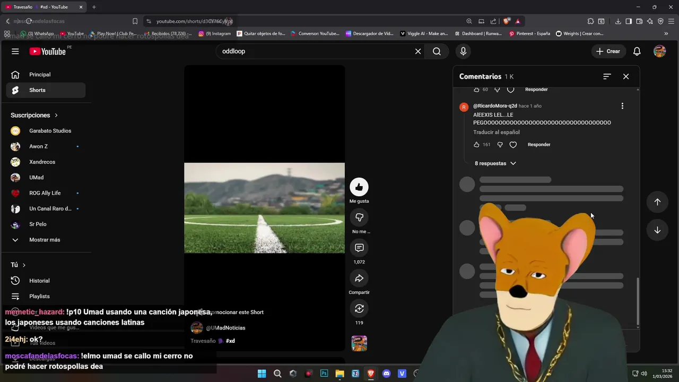Open Discord from the Windows taskbar
Screen dimensions: 679x382
[386, 374]
